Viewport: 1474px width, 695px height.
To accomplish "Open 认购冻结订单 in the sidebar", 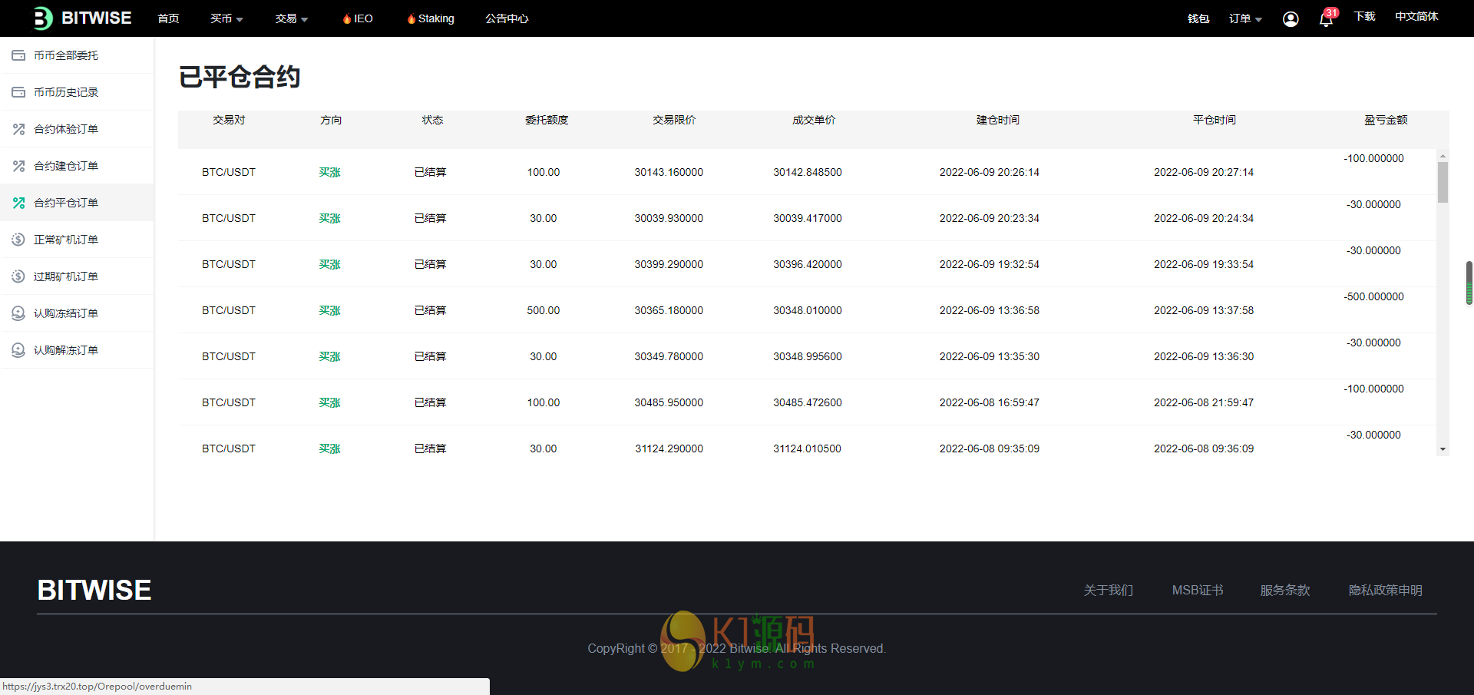I will [x=77, y=313].
